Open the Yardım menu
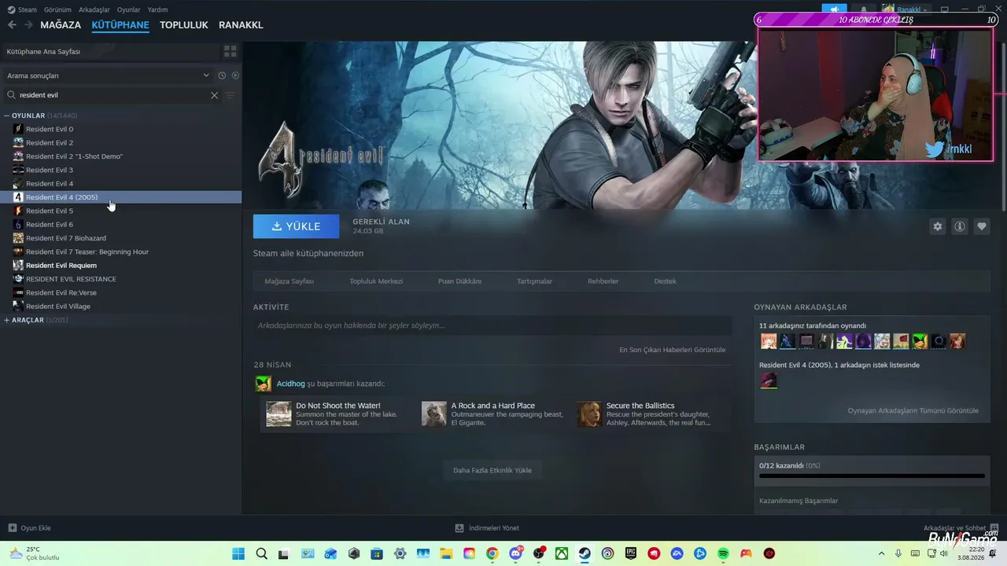This screenshot has height=566, width=1007. [x=157, y=9]
